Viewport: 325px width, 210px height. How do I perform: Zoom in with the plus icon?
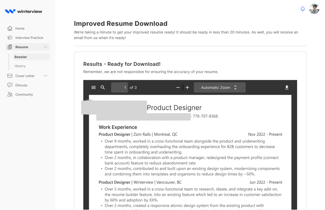click(x=187, y=87)
